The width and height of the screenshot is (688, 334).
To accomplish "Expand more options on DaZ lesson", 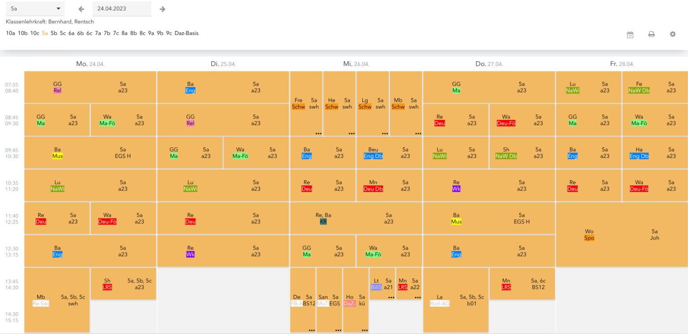I will [x=365, y=330].
